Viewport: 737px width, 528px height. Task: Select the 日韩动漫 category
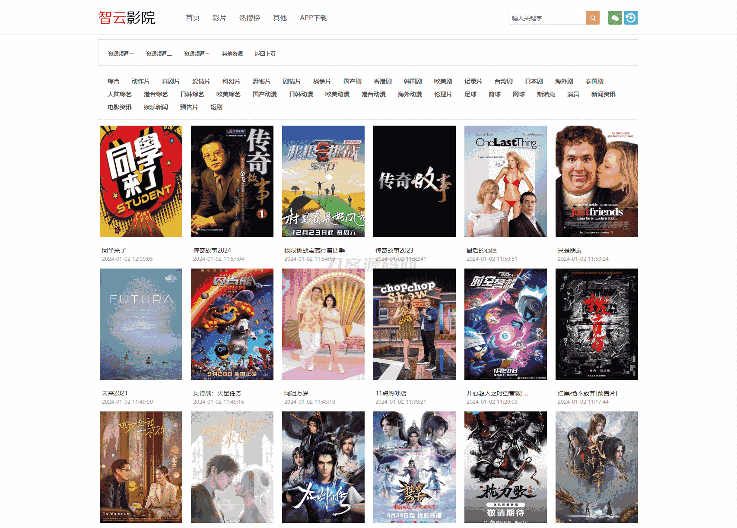pyautogui.click(x=301, y=94)
